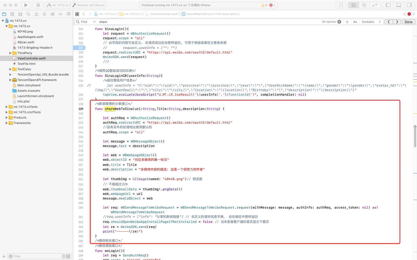
Task: Open the Contains match type dropdown
Action: [x=371, y=22]
